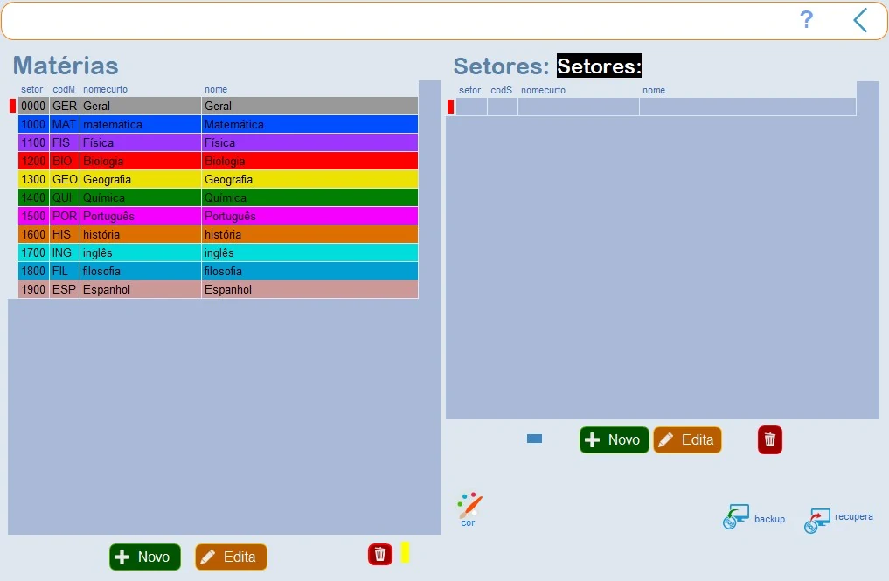Select the filosofia row
The height and width of the screenshot is (581, 889).
click(219, 271)
